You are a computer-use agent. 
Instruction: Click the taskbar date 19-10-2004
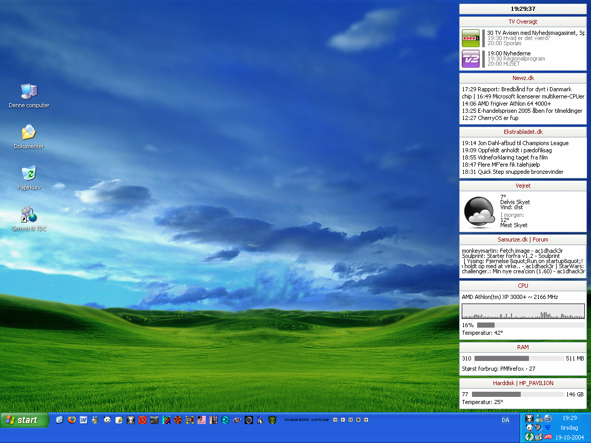pos(569,437)
